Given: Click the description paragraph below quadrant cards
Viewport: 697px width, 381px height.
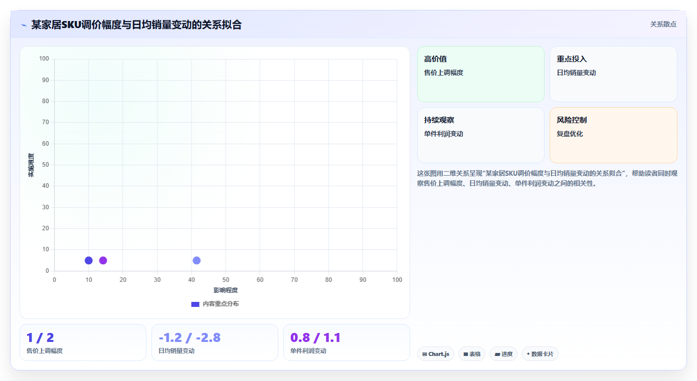Looking at the screenshot, I should [x=547, y=178].
